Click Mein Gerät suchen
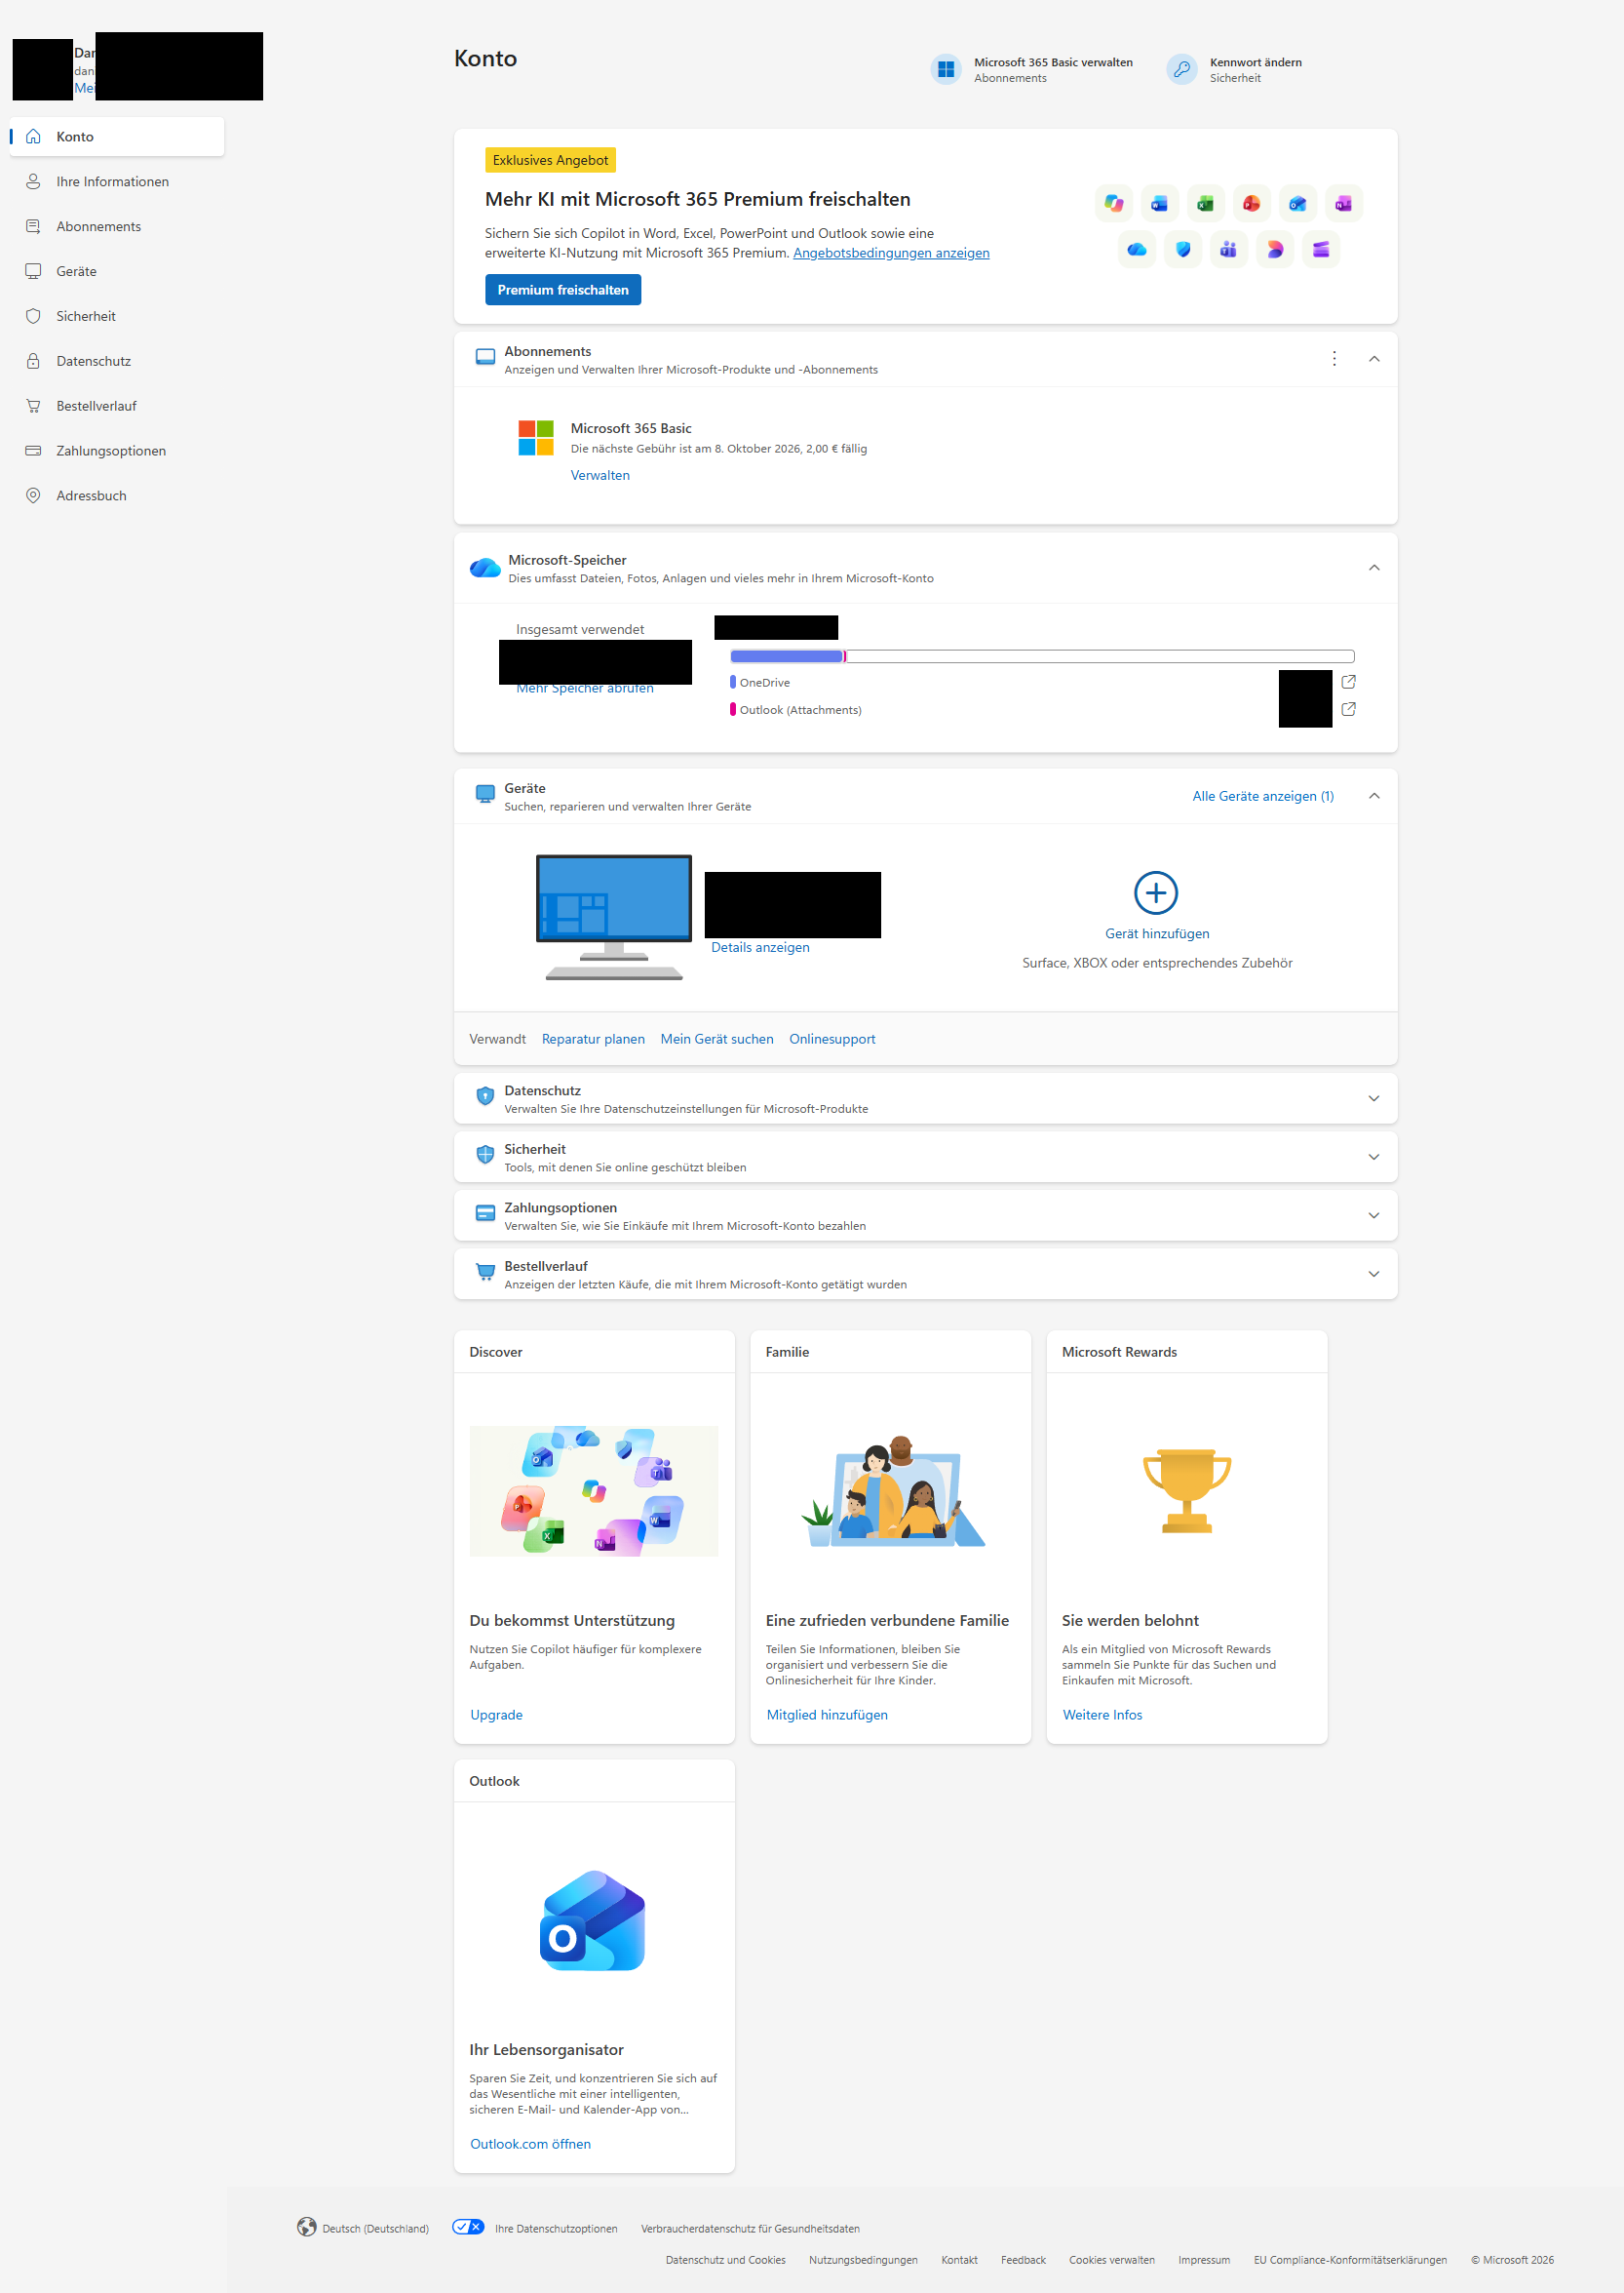Image resolution: width=1624 pixels, height=2293 pixels. click(717, 1040)
